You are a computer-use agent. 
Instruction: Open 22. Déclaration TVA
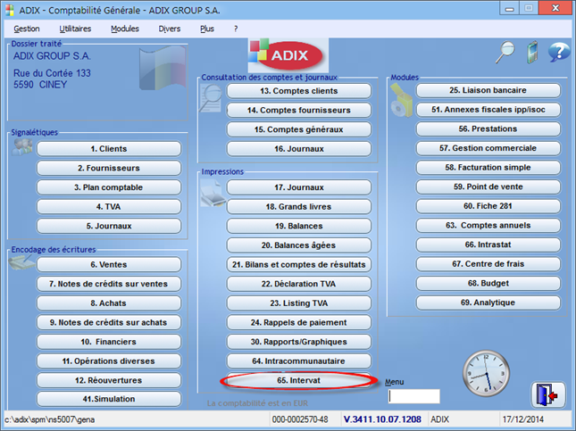pyautogui.click(x=299, y=284)
